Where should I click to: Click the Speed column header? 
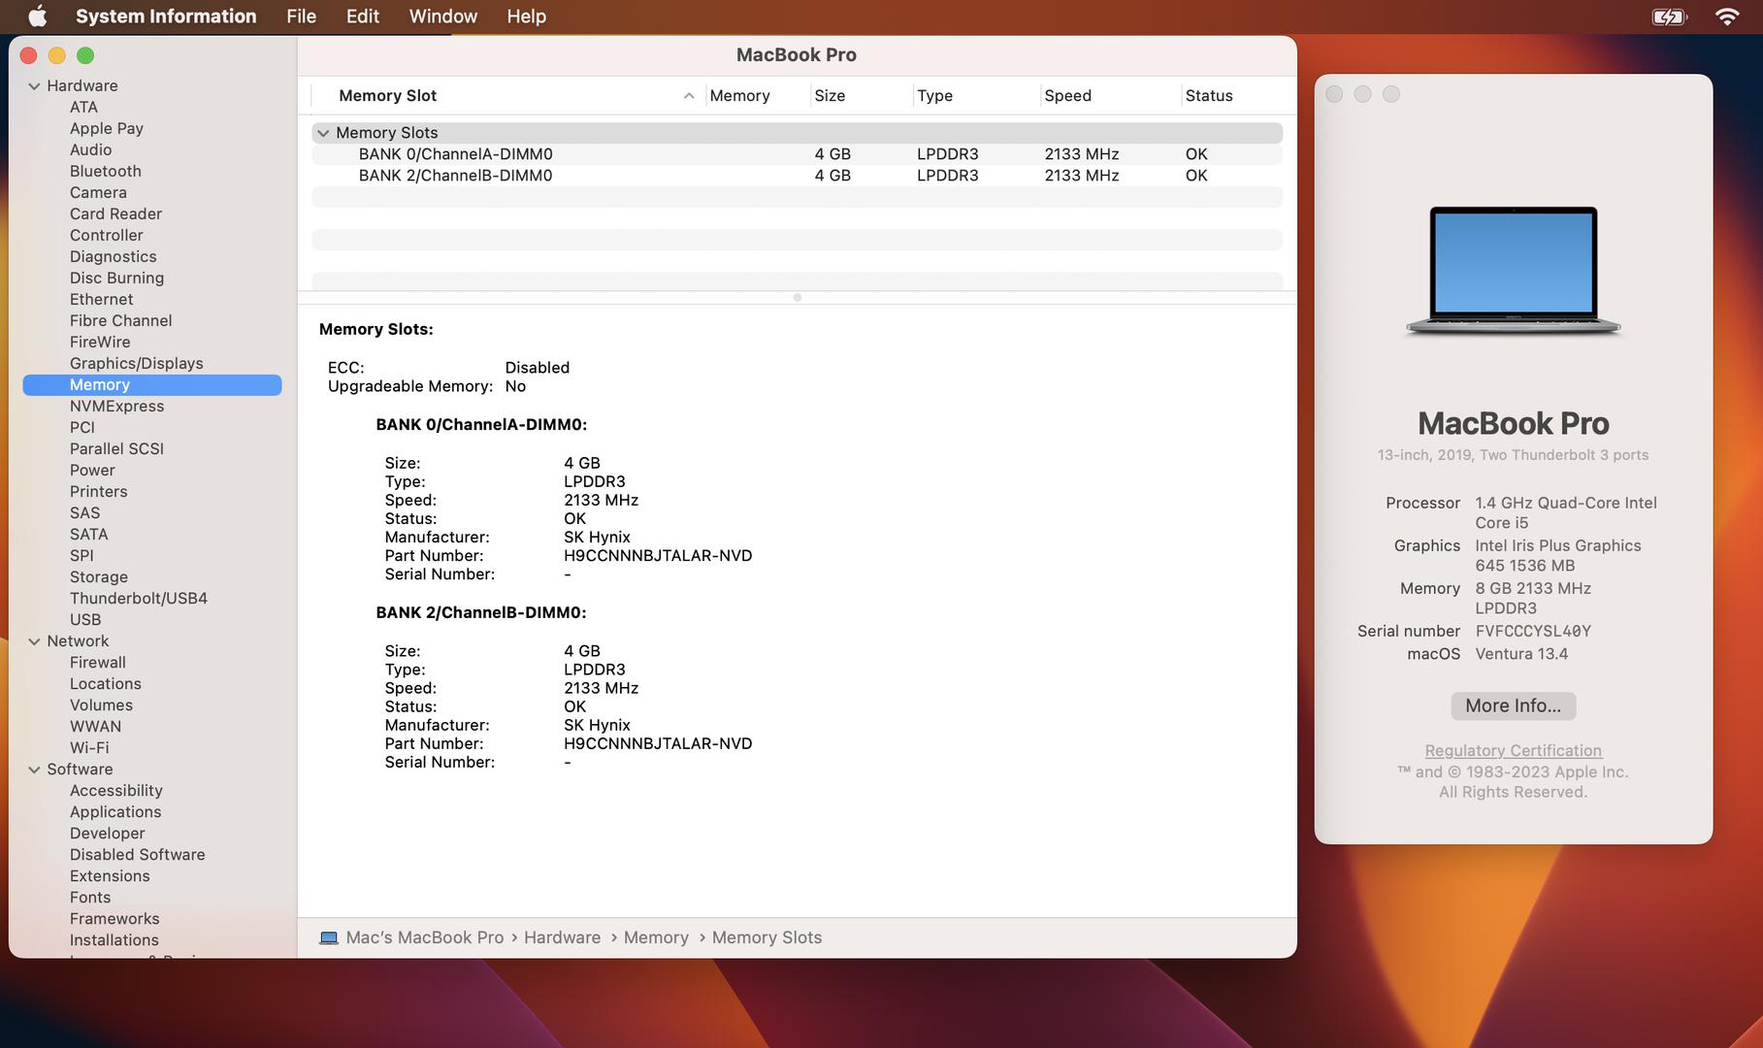pos(1109,95)
